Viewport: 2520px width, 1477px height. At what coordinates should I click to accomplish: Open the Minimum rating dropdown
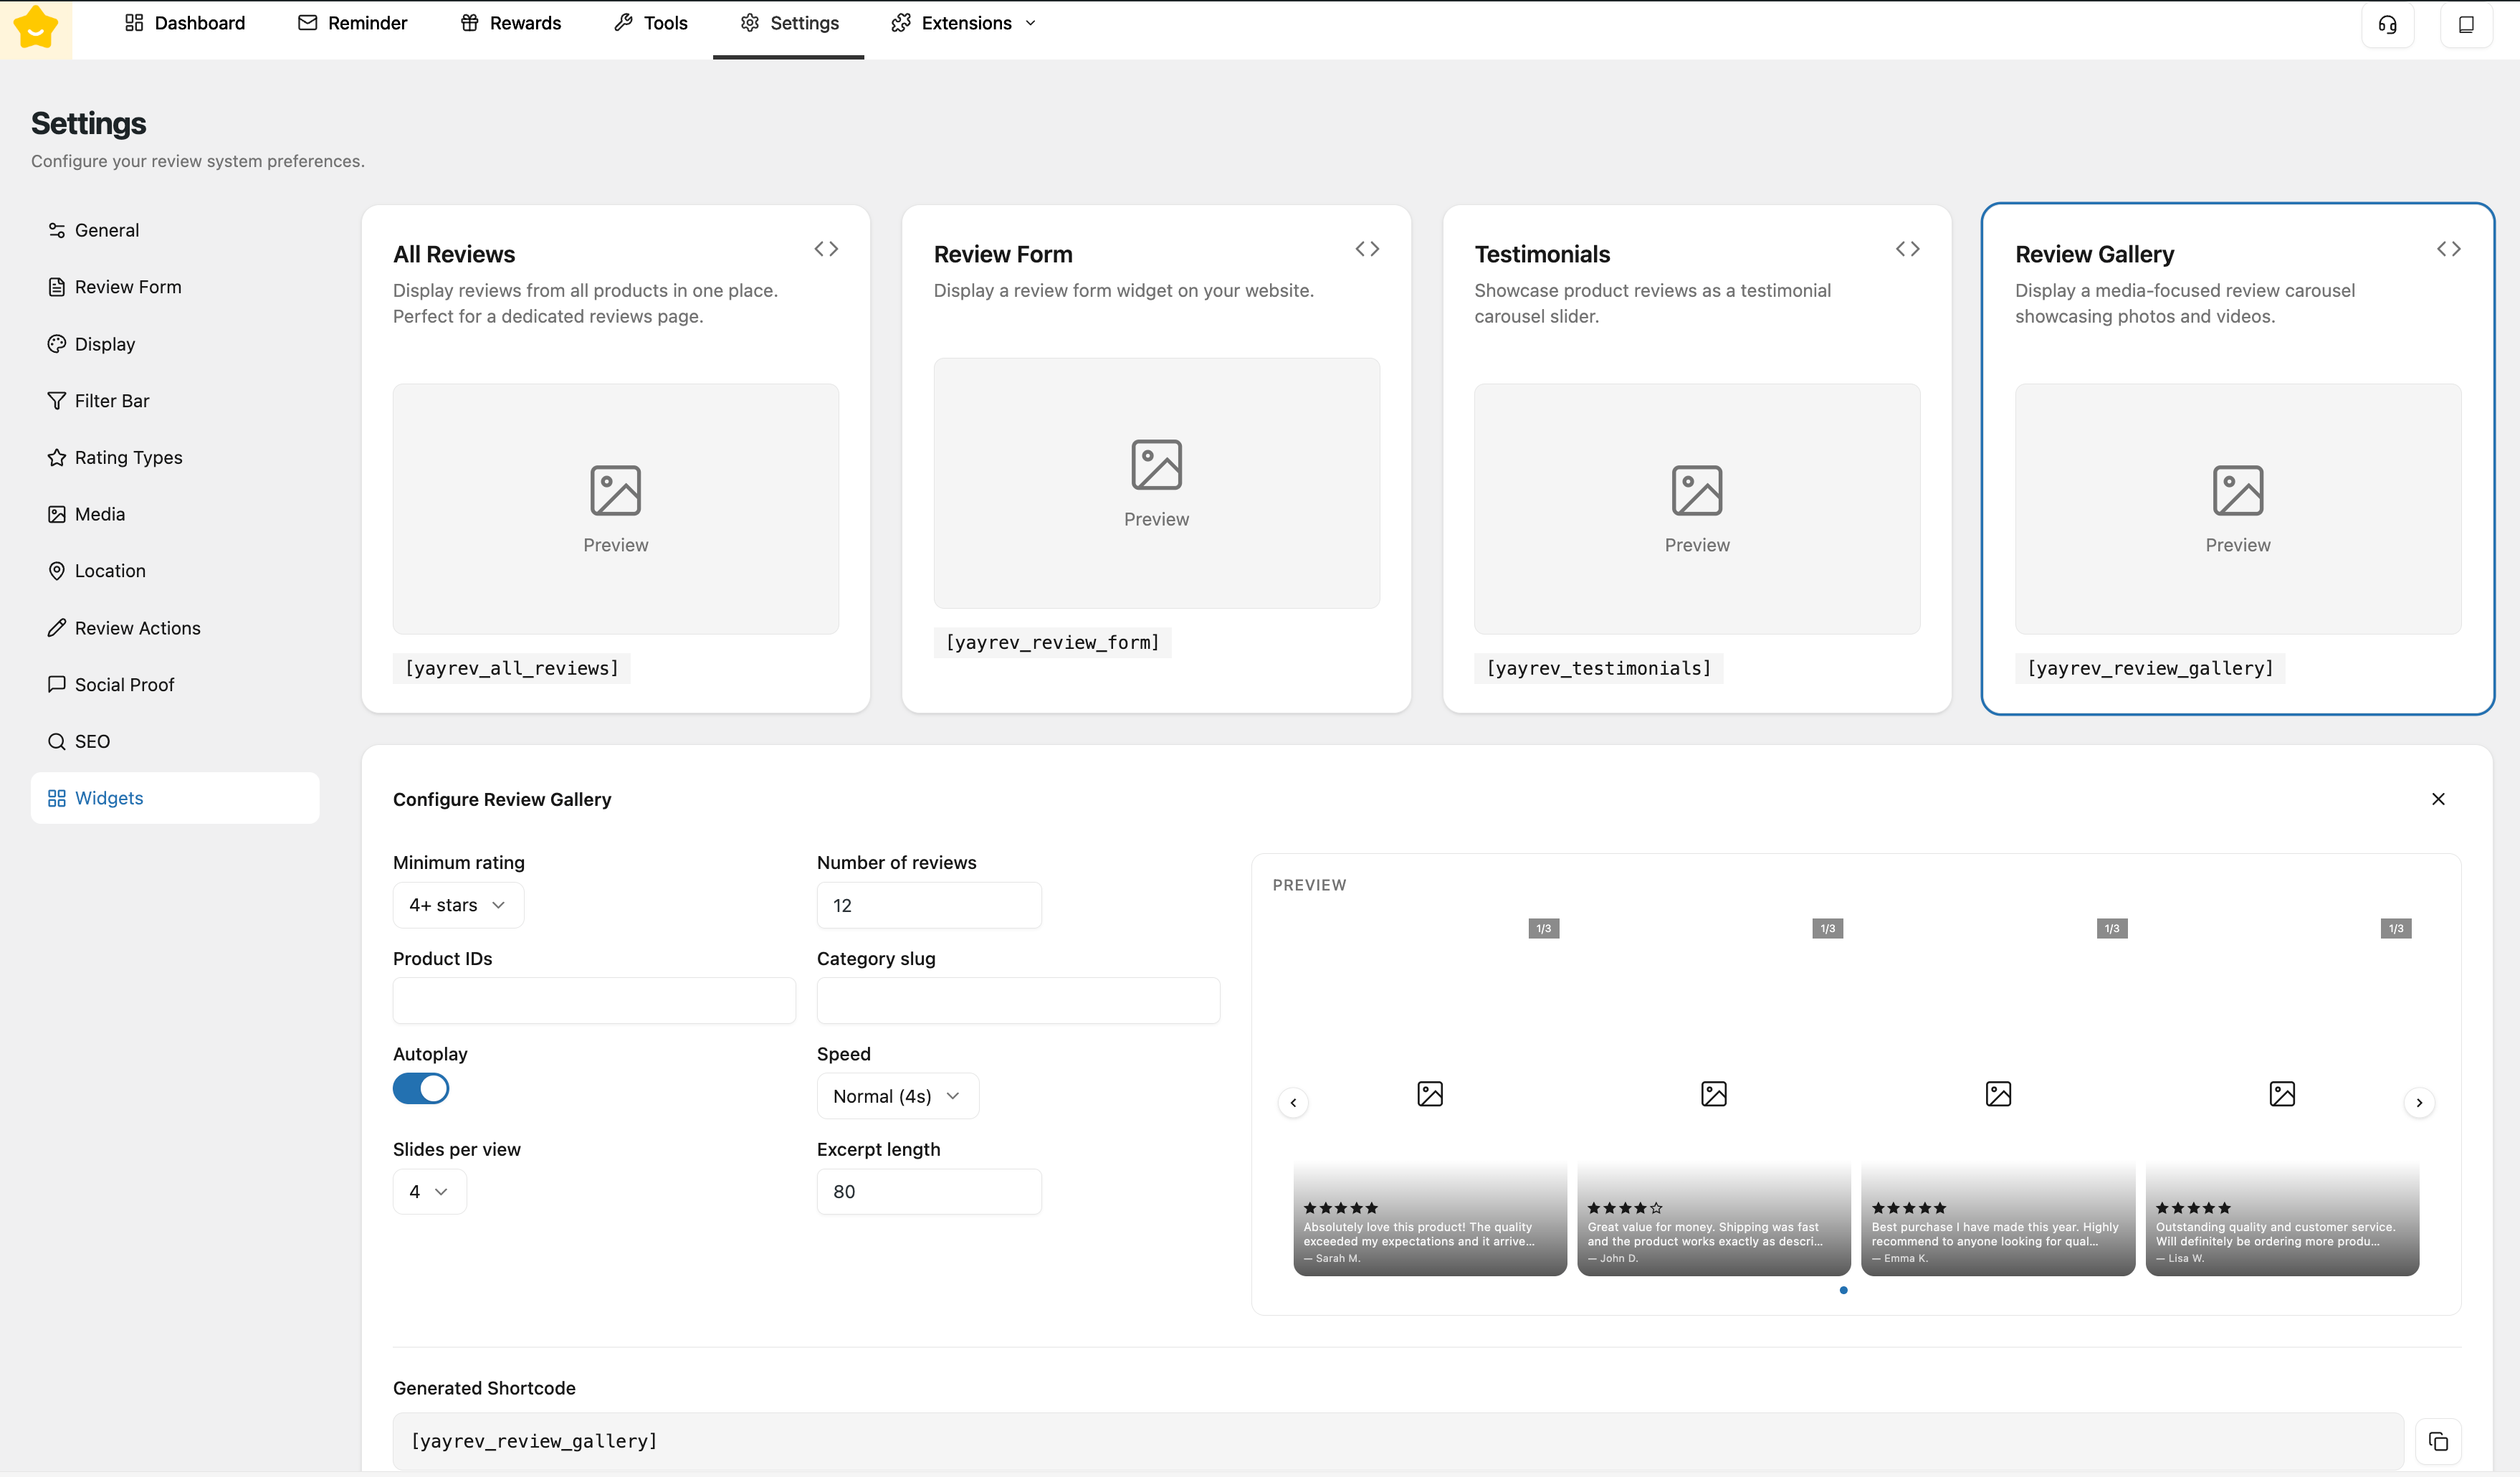tap(458, 905)
